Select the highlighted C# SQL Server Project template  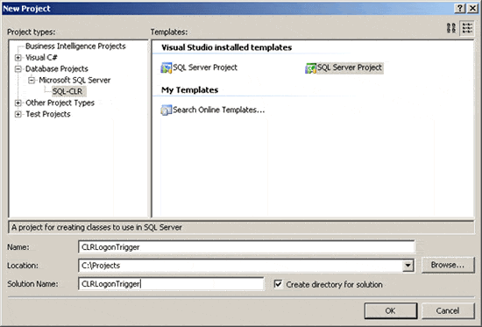coord(344,68)
